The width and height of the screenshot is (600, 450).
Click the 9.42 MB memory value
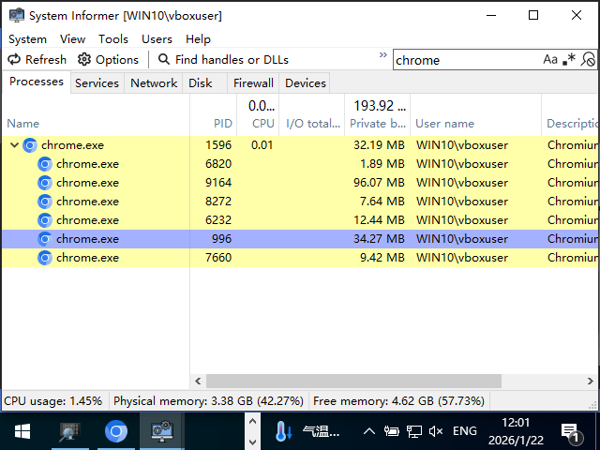tap(382, 258)
